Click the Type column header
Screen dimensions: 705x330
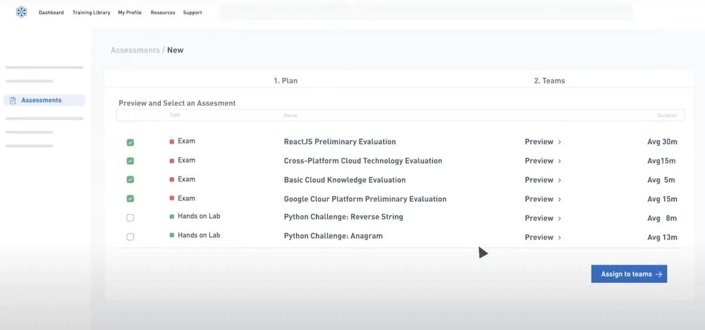point(174,115)
